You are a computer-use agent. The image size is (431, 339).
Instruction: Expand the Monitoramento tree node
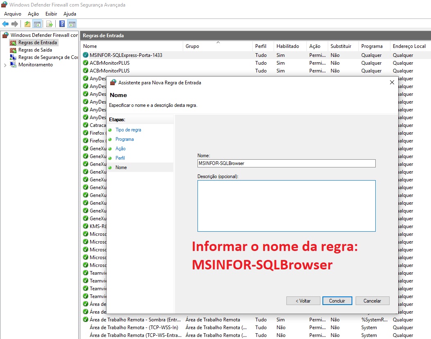5,65
